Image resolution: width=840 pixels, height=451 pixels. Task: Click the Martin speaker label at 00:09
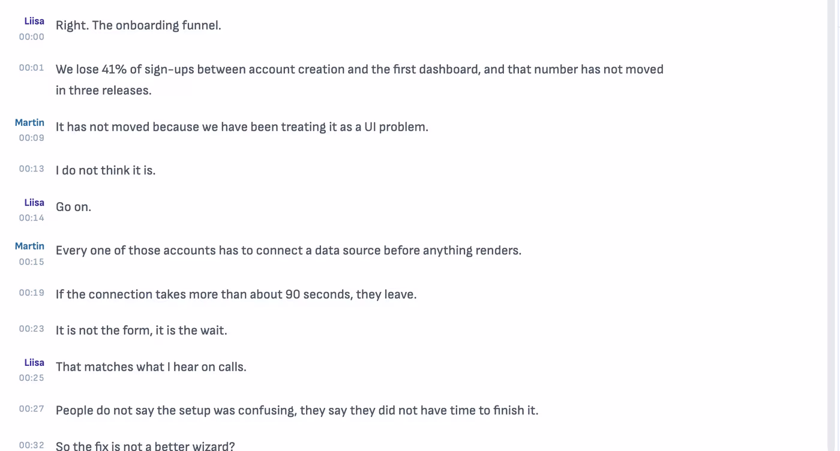tap(29, 122)
